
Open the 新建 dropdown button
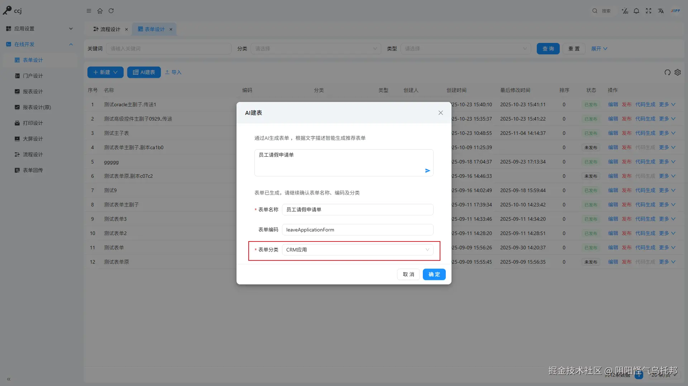(x=105, y=72)
